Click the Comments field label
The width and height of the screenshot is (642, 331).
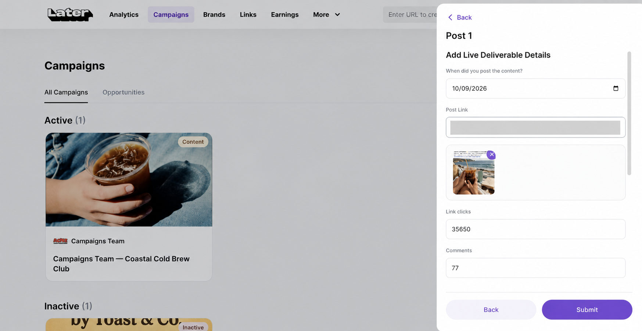pos(459,250)
